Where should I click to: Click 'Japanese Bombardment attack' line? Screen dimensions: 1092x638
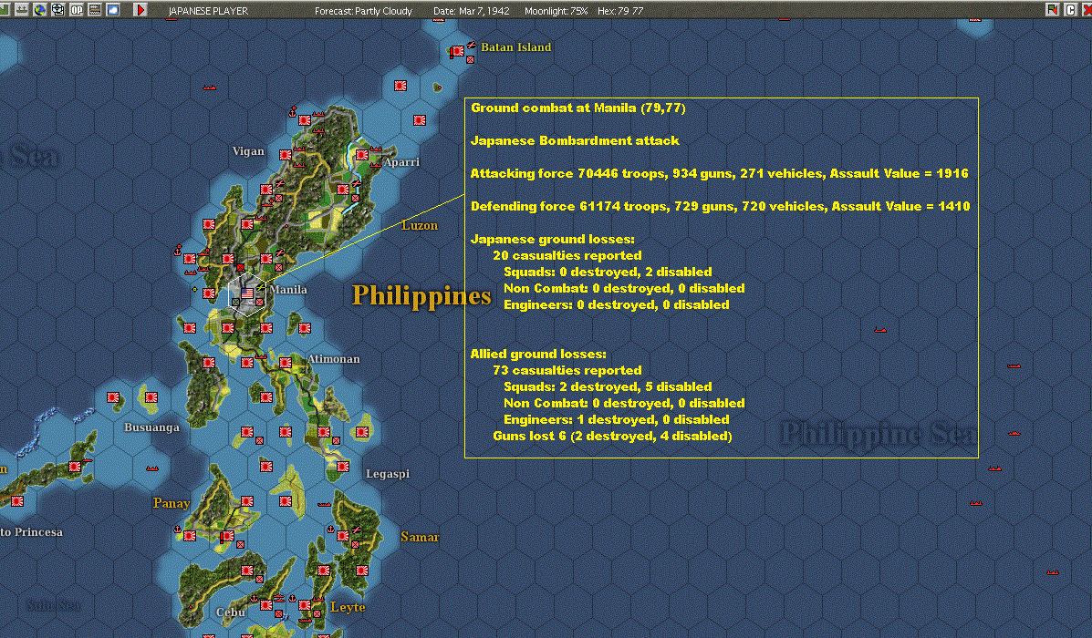point(575,140)
